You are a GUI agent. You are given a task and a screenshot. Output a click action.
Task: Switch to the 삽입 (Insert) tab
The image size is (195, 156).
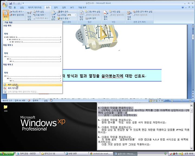click(x=22, y=8)
